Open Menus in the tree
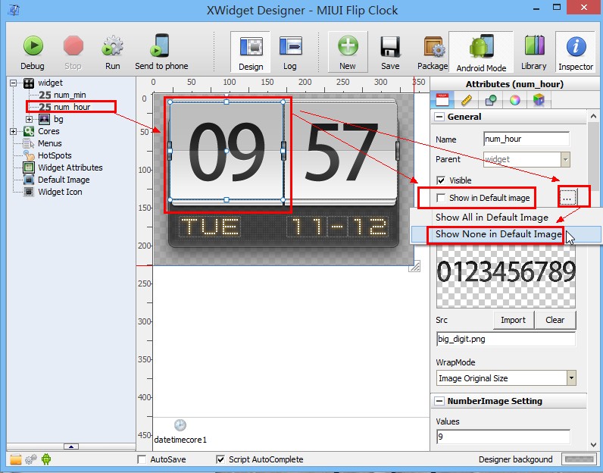 click(x=49, y=143)
